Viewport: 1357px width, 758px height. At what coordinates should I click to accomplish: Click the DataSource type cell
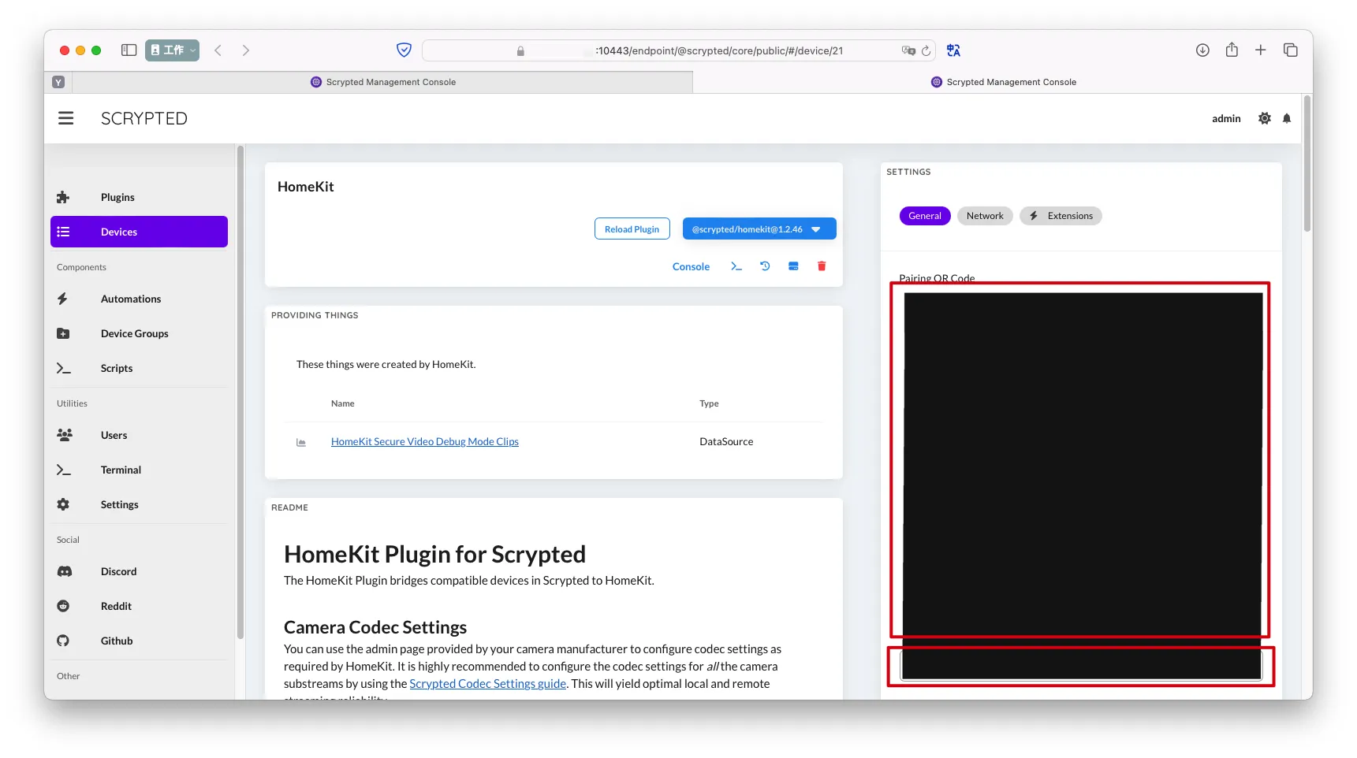(x=726, y=441)
